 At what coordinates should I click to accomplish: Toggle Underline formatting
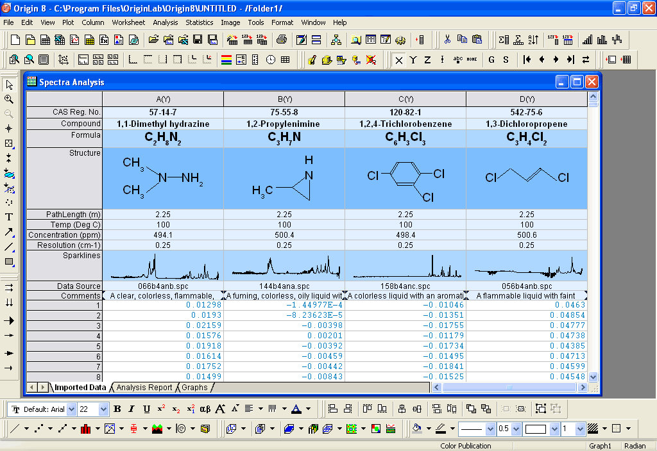[146, 409]
